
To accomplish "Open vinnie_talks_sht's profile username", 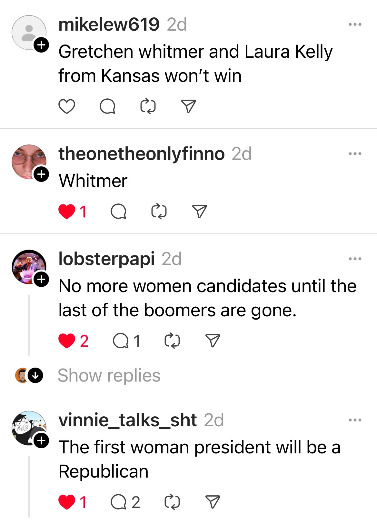I will point(127,420).
